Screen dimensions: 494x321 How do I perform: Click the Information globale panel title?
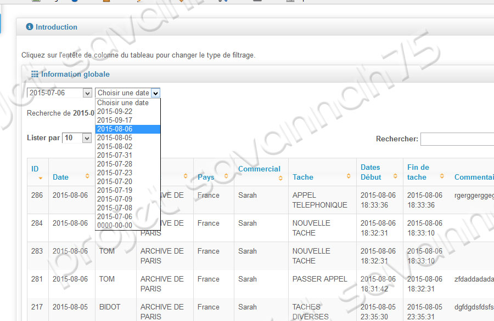[75, 74]
